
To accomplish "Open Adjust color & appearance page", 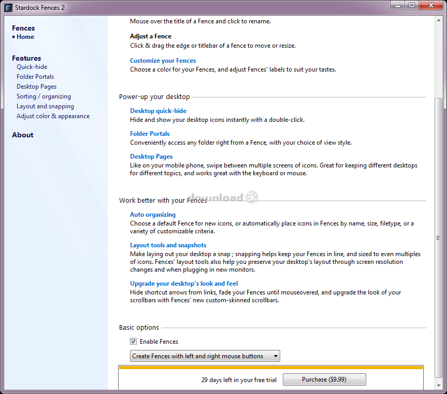I will click(x=53, y=116).
